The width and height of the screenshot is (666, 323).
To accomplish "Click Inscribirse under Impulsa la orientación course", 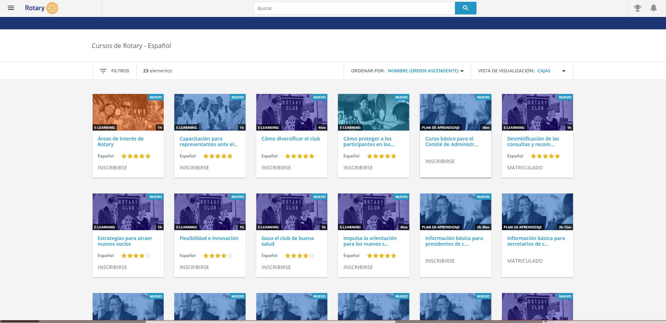I will 358,267.
